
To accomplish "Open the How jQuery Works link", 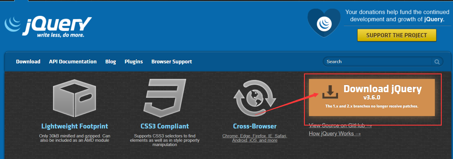I will click(335, 134).
